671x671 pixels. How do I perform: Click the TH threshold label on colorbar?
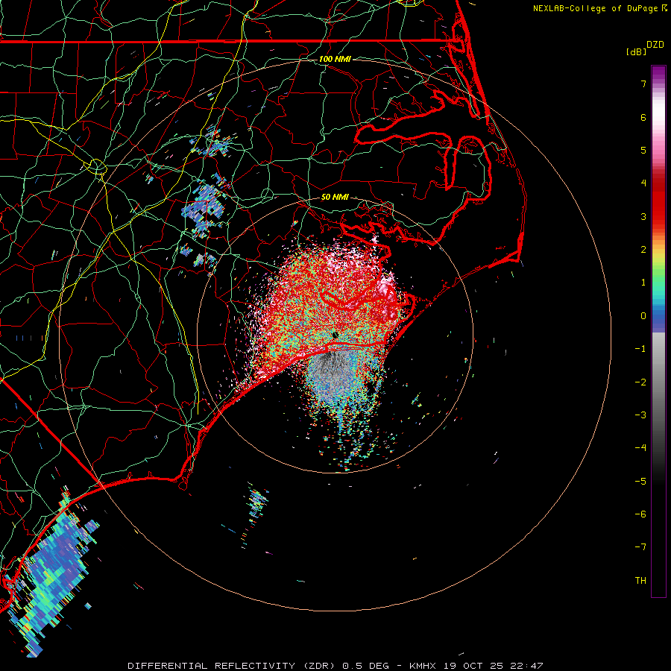pyautogui.click(x=640, y=581)
